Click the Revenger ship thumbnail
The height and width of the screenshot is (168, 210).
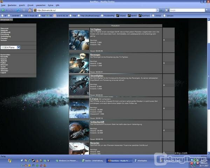click(79, 63)
